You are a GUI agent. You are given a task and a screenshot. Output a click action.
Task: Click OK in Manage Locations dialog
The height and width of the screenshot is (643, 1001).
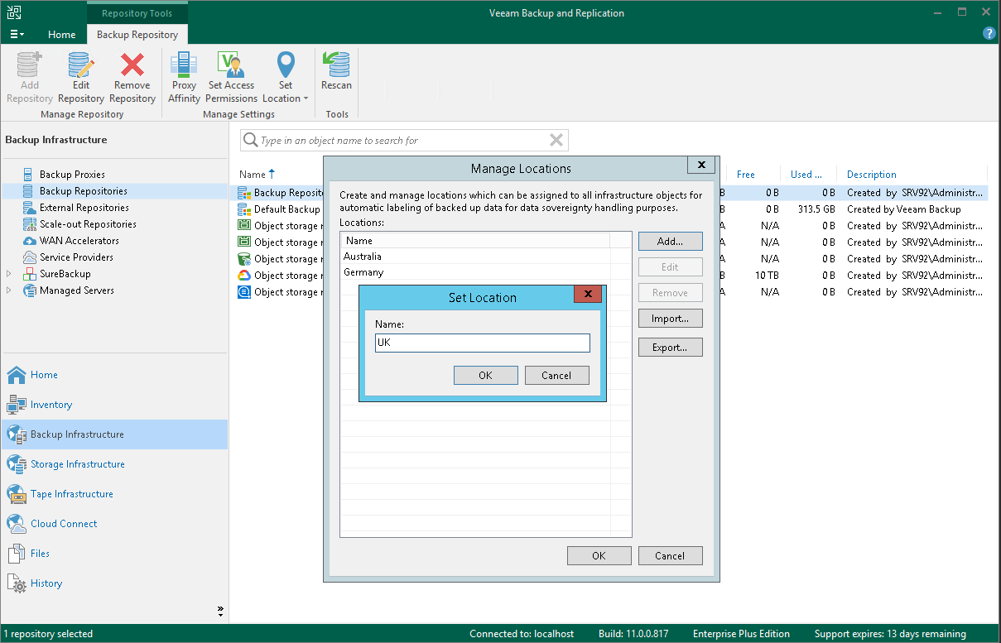tap(599, 556)
